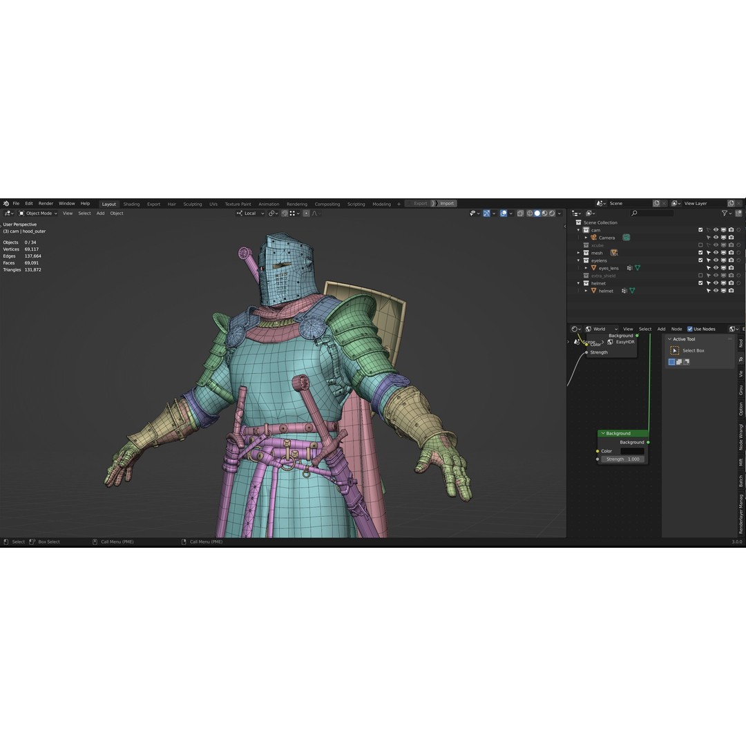Click the Strength 1.000 slider field
Screen dimensions: 746x746
[x=623, y=459]
